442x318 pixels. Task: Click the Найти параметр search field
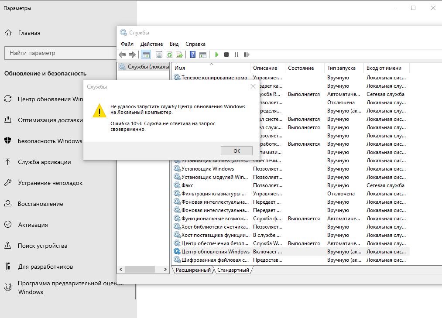click(59, 53)
